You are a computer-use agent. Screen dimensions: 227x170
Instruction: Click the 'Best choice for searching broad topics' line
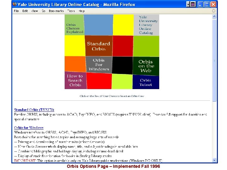[x=67, y=137]
